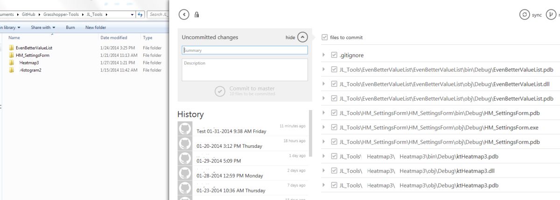Click the branch icon right of sync

click(x=551, y=14)
